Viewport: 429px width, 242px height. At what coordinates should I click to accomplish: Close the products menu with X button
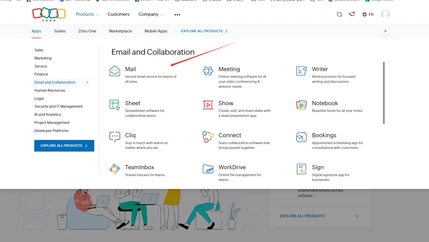tap(385, 31)
